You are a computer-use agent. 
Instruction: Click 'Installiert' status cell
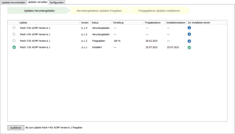(97, 47)
